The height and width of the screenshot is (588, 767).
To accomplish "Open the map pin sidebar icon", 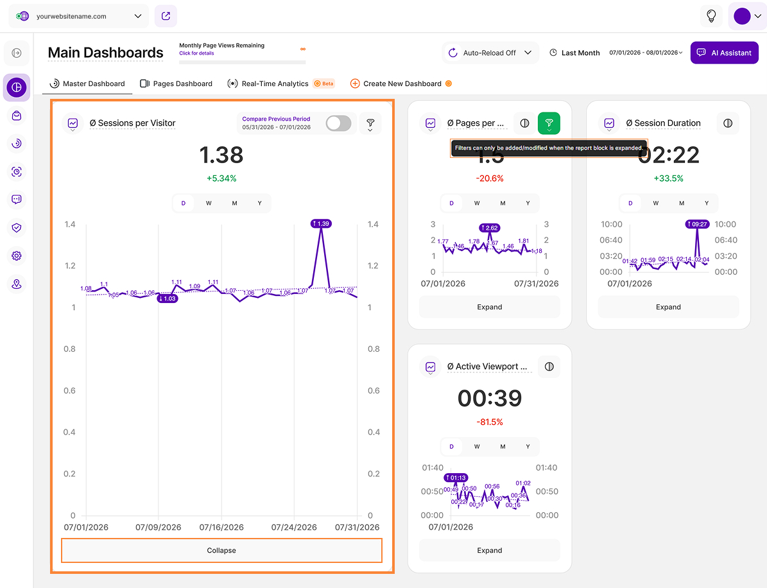I will point(17,284).
